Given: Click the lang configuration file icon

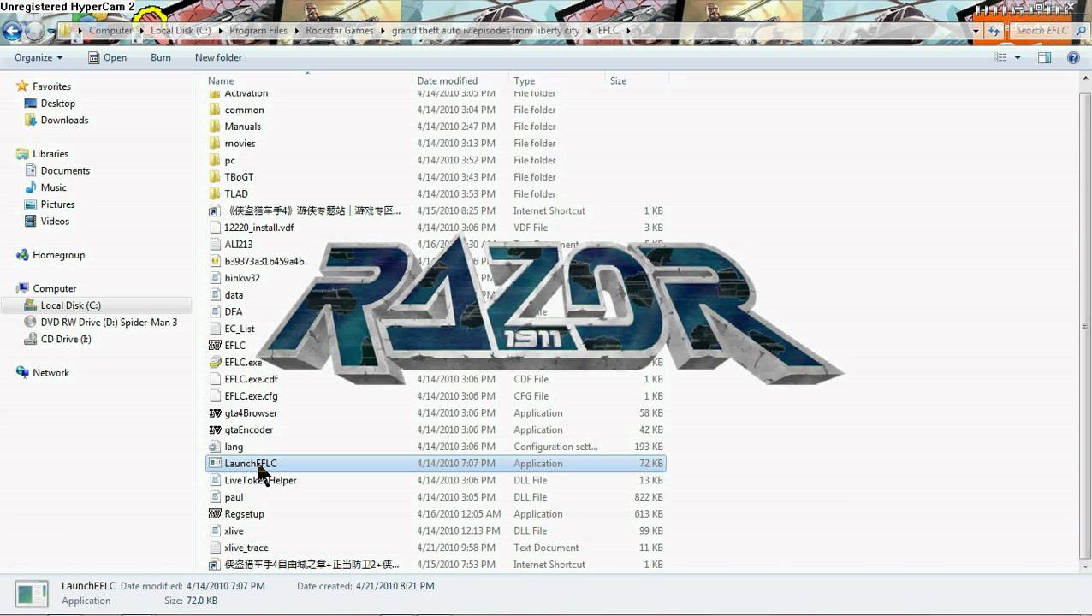Looking at the screenshot, I should pyautogui.click(x=216, y=447).
